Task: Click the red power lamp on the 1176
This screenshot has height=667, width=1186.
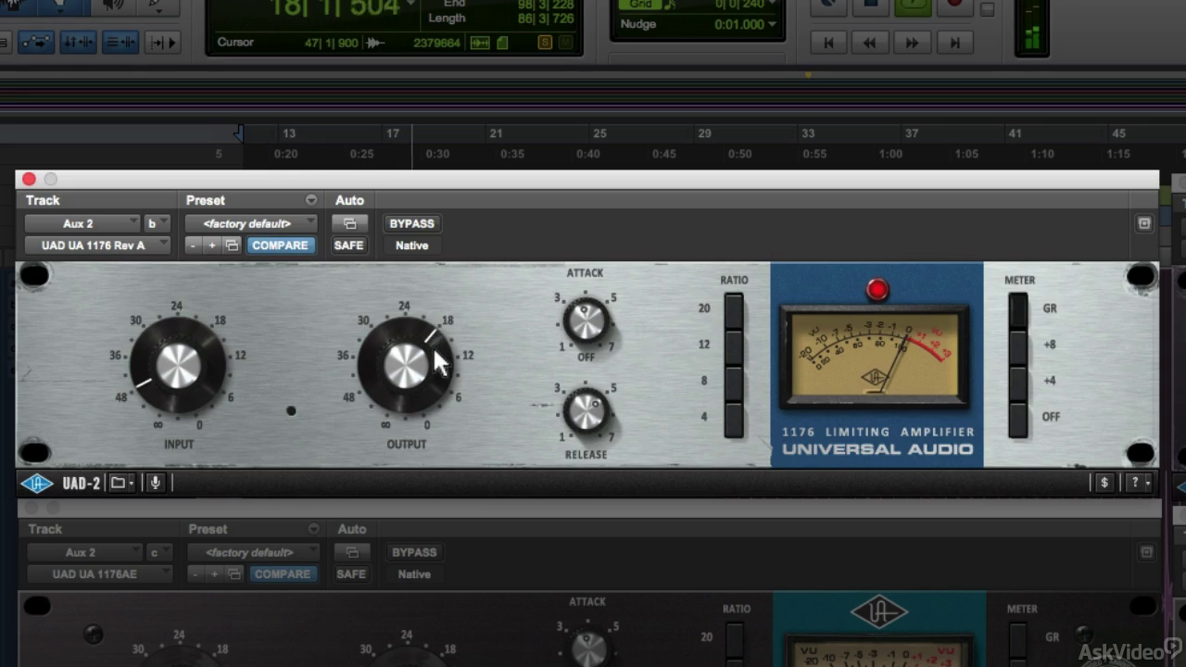Action: pyautogui.click(x=877, y=290)
